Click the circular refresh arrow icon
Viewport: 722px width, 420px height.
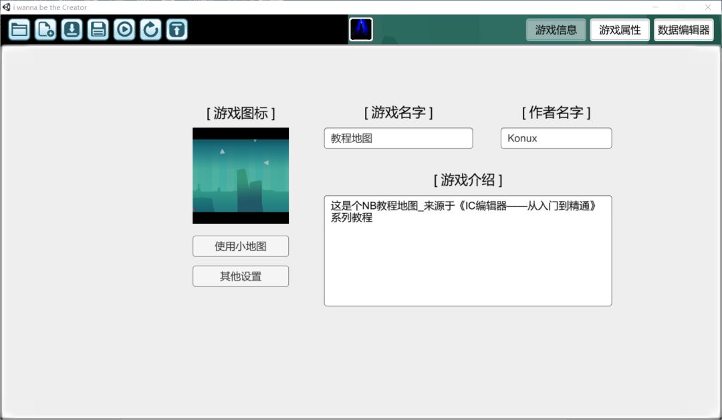(150, 29)
